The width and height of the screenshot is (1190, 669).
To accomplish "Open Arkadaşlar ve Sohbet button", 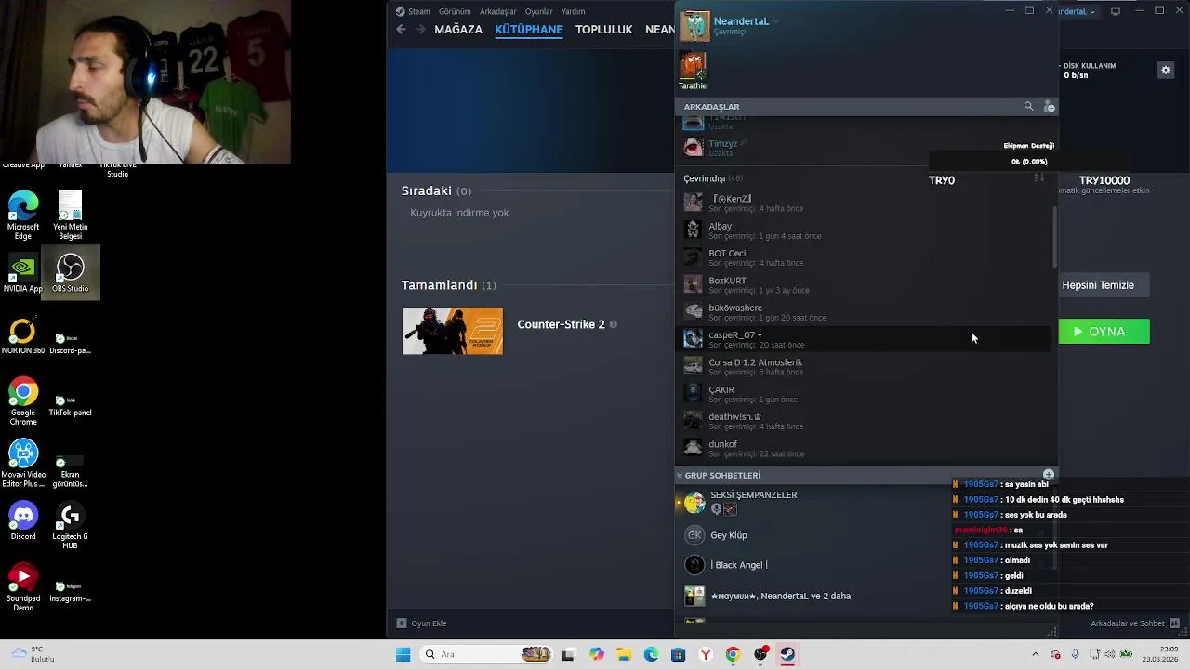I will pyautogui.click(x=1134, y=623).
